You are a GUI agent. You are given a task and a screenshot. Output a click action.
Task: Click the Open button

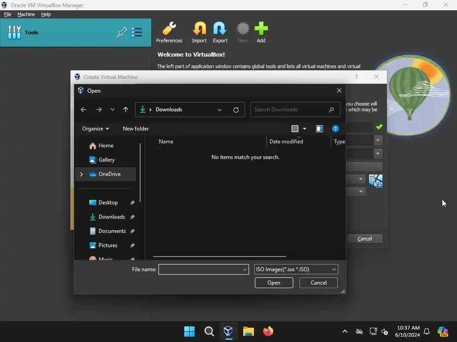[274, 283]
